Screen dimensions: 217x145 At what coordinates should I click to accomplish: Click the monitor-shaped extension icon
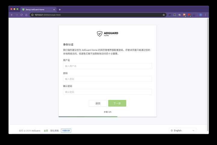click(x=175, y=15)
